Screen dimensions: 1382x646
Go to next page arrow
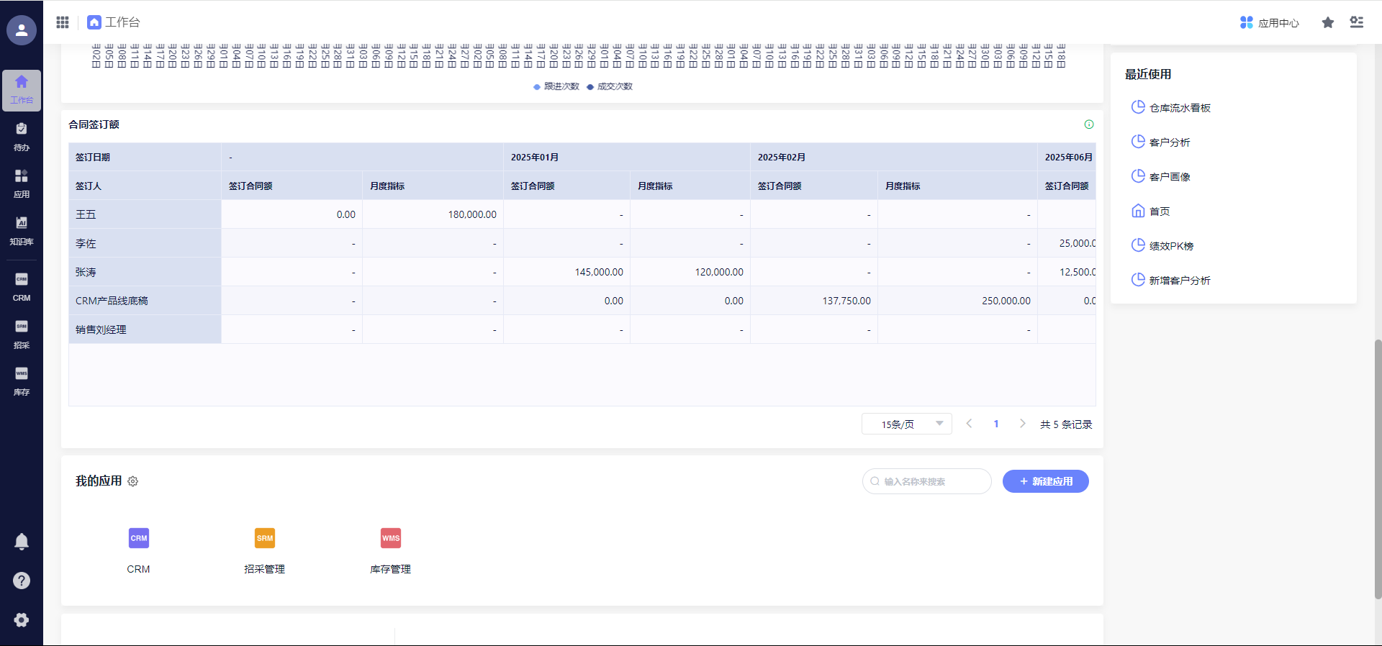1022,424
